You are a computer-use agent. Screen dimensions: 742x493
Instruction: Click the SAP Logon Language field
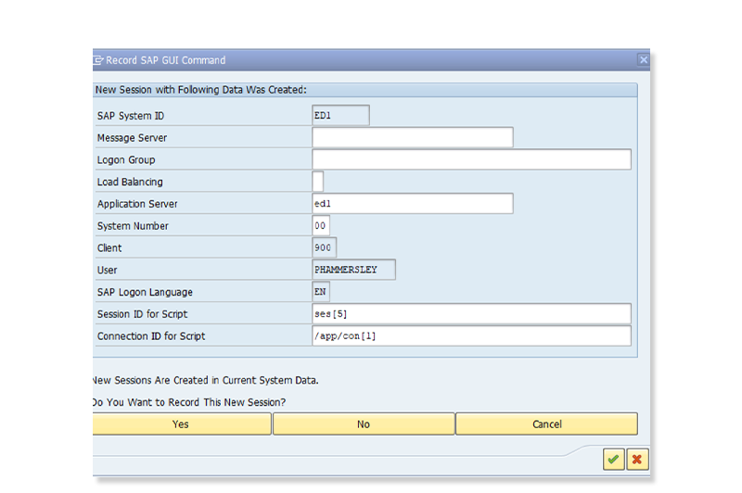(321, 292)
